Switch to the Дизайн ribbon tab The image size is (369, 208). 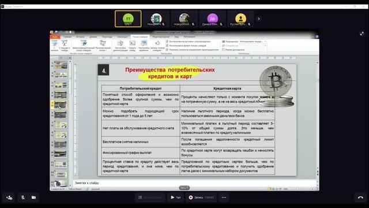click(x=93, y=37)
